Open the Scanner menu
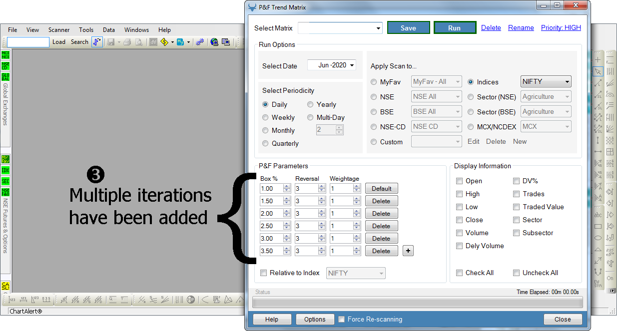The image size is (617, 331). (x=59, y=30)
